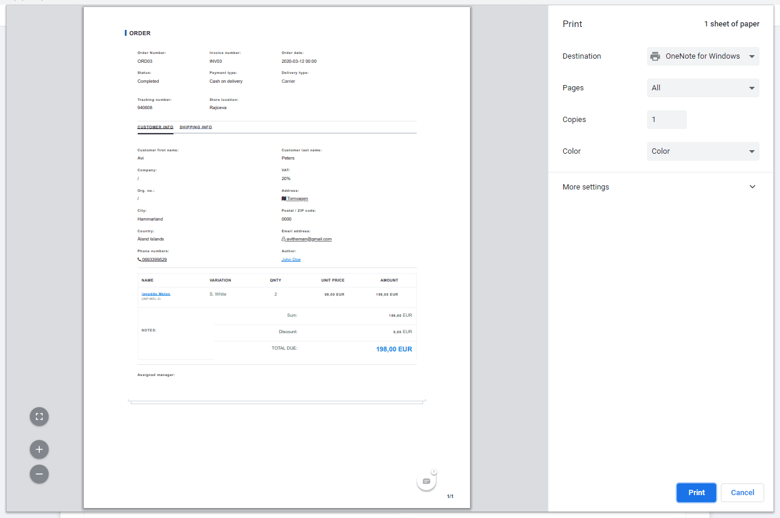The width and height of the screenshot is (780, 518).
Task: Click the Copies input field
Action: 667,120
